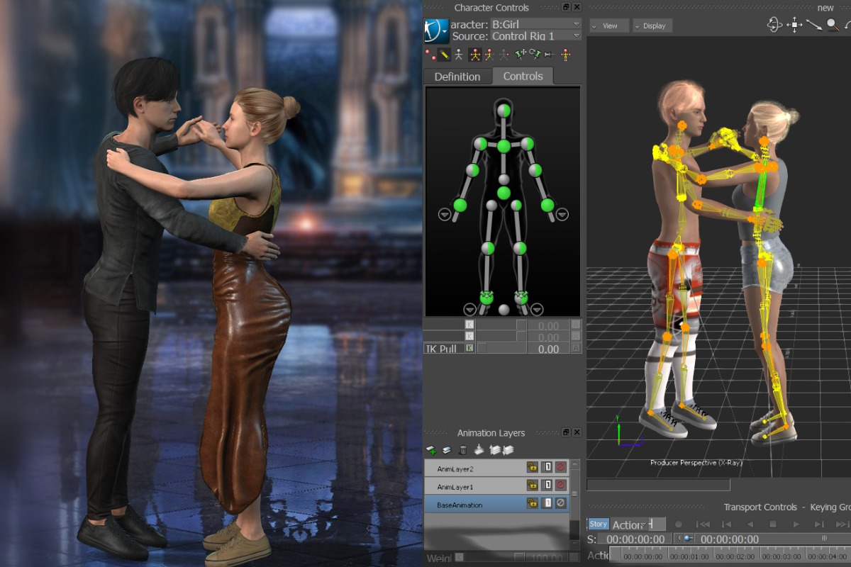
Task: Toggle mute on AnimLayer1
Action: click(560, 485)
